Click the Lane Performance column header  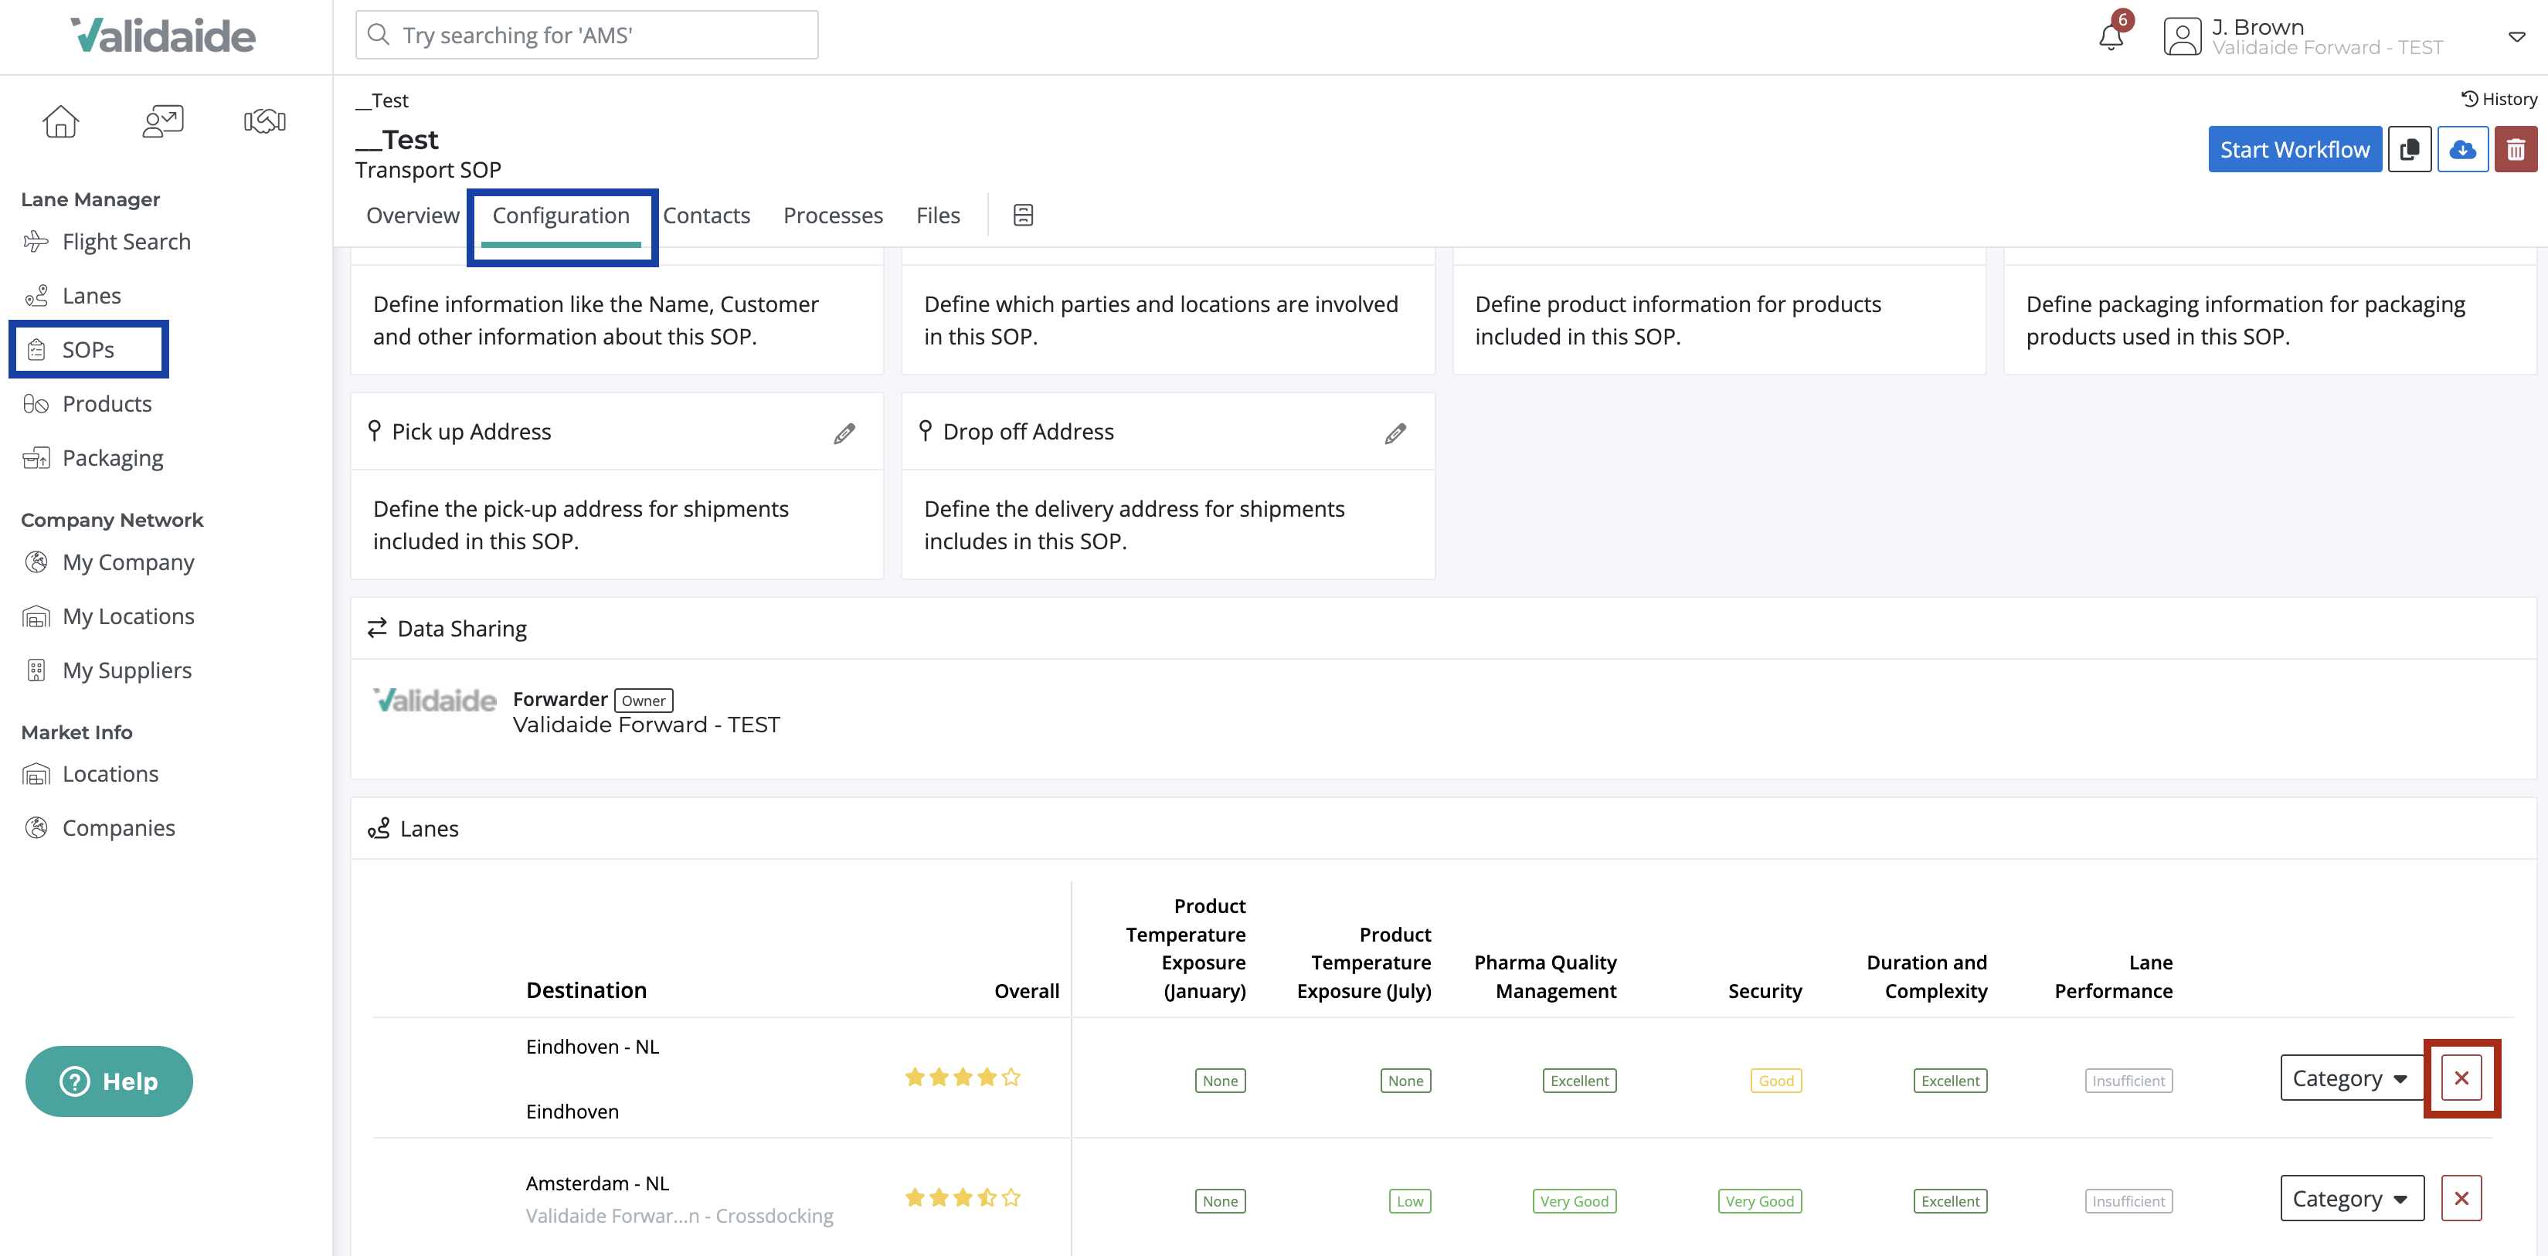click(x=2113, y=976)
